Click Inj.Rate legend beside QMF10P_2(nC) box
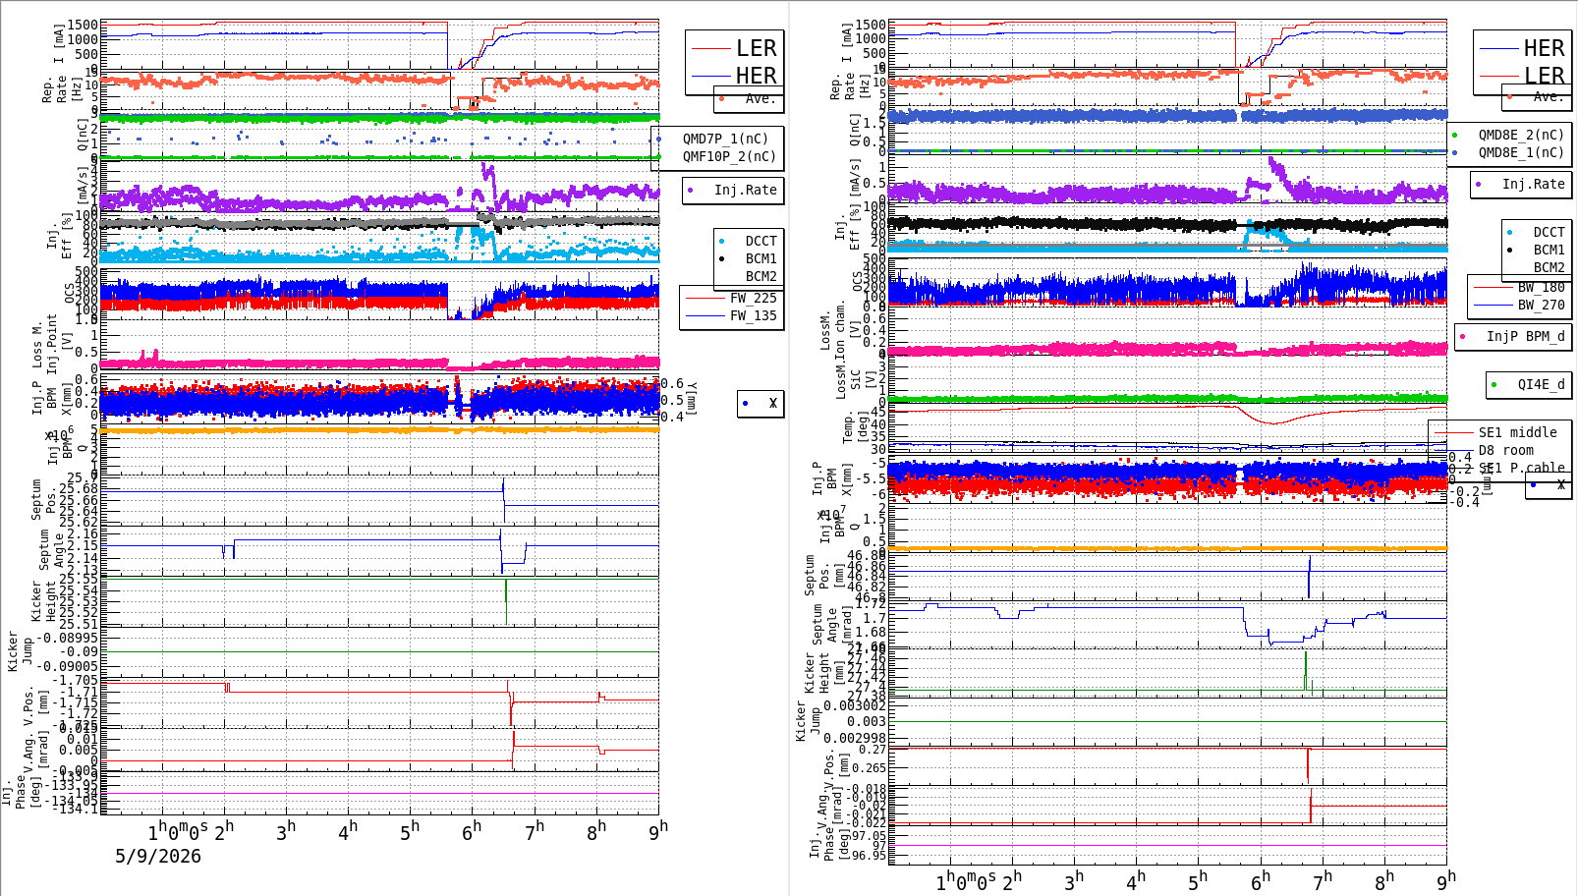The image size is (1578, 896). pyautogui.click(x=745, y=190)
